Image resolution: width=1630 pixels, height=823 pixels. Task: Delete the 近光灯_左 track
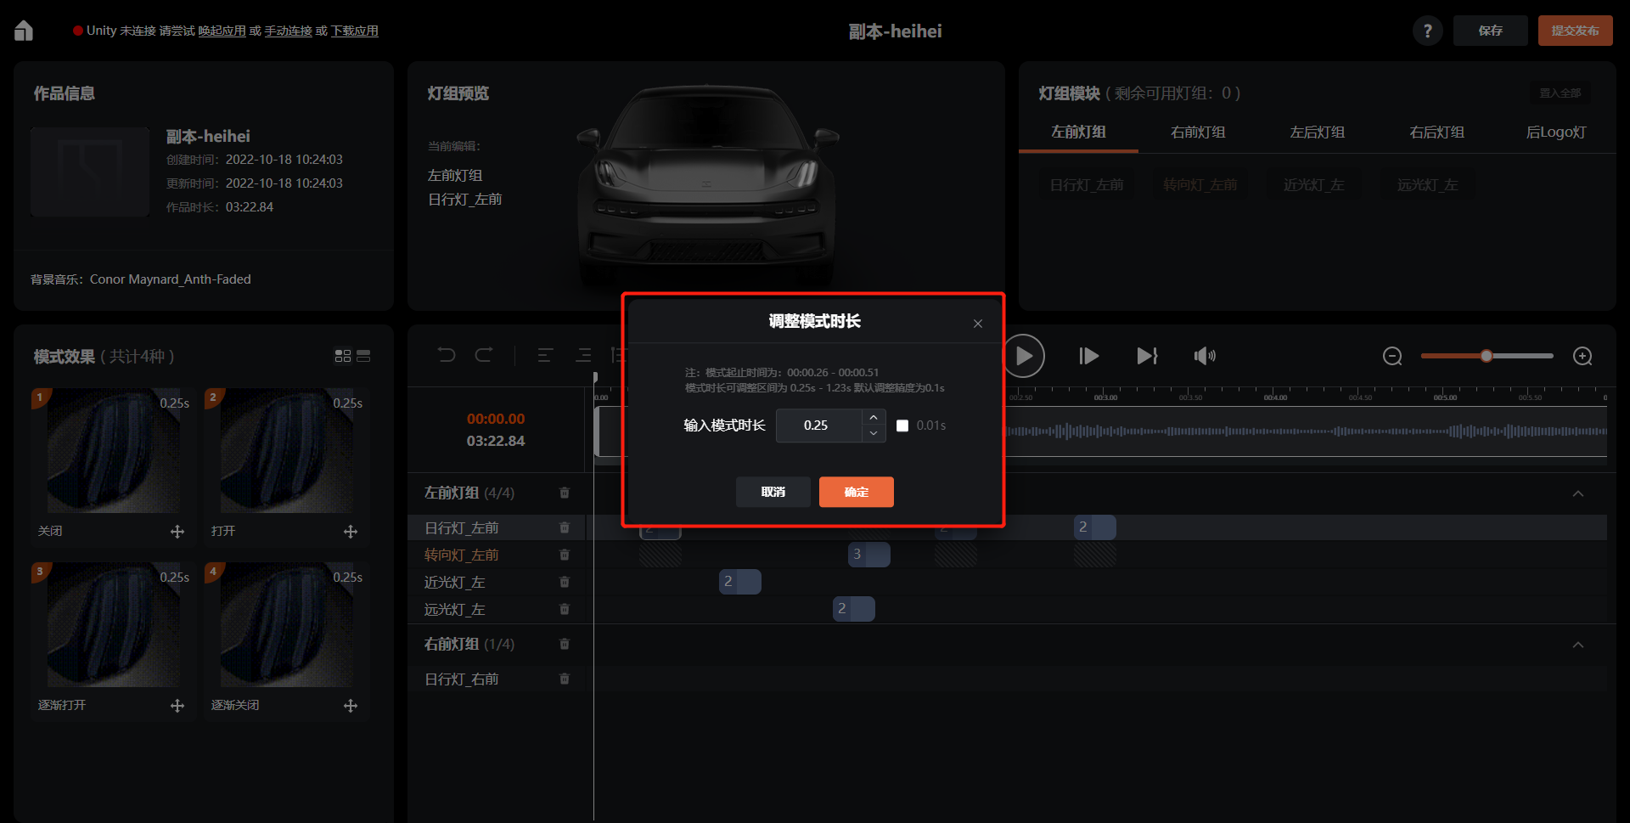click(565, 582)
